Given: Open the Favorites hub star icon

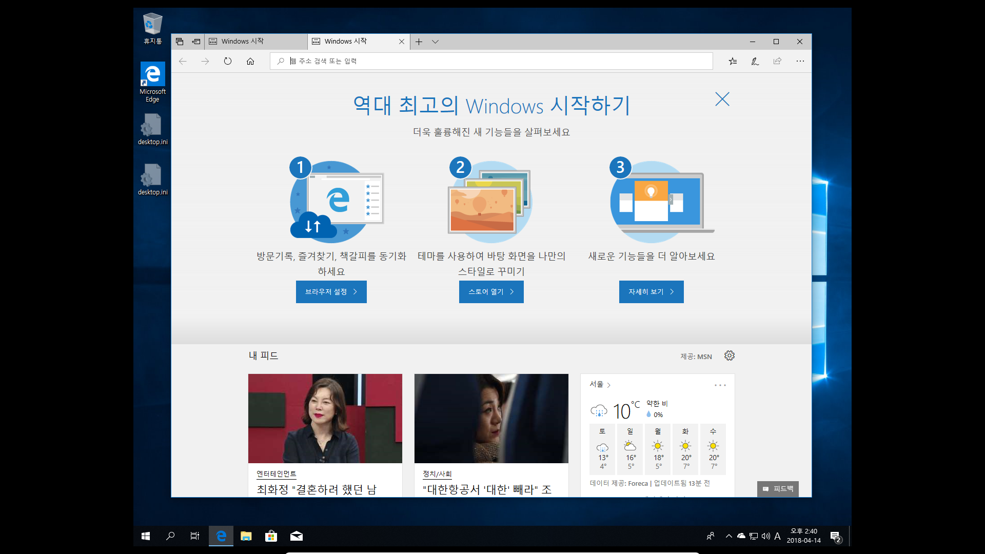Looking at the screenshot, I should click(733, 61).
